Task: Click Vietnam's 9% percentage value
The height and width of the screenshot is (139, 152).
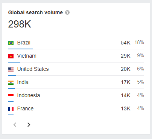Action: tap(140, 55)
